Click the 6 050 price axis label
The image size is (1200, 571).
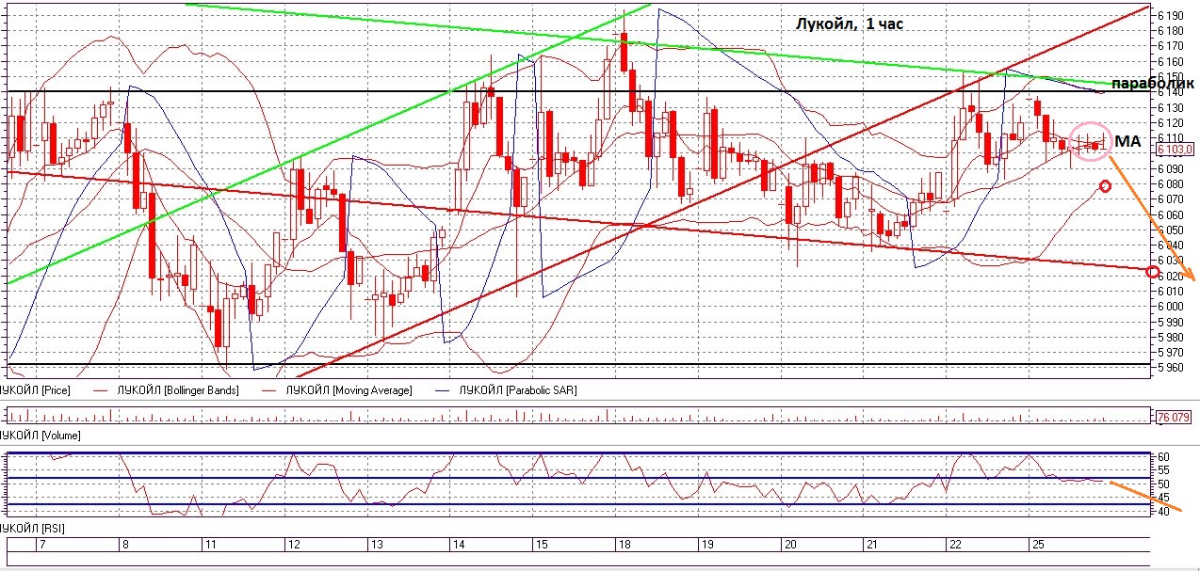[1171, 230]
